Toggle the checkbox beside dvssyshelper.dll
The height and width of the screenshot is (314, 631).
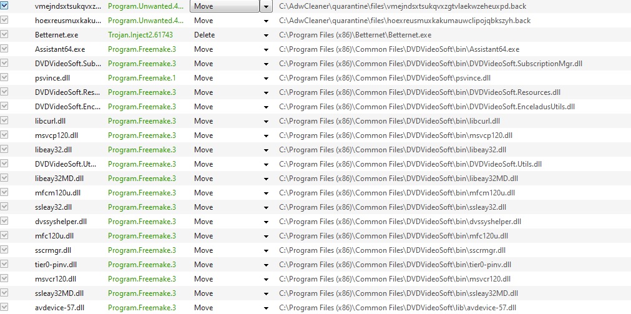pyautogui.click(x=5, y=222)
